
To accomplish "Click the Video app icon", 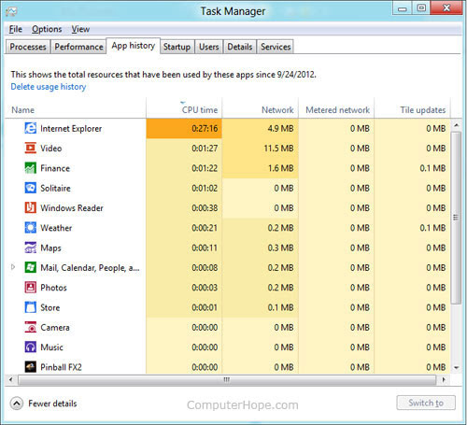I will (31, 149).
